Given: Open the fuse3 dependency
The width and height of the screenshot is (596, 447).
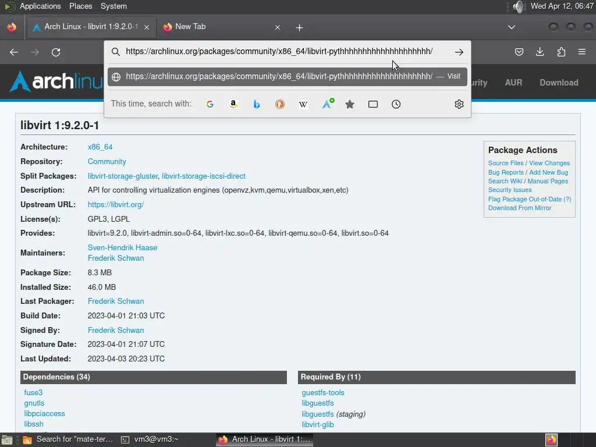Looking at the screenshot, I should pyautogui.click(x=33, y=393).
